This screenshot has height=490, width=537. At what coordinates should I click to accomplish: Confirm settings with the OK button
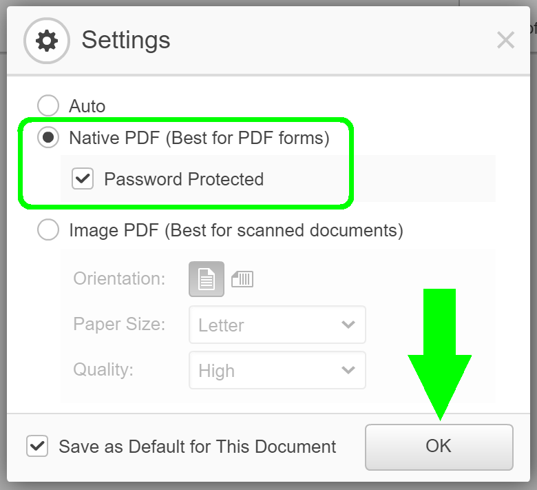(439, 447)
